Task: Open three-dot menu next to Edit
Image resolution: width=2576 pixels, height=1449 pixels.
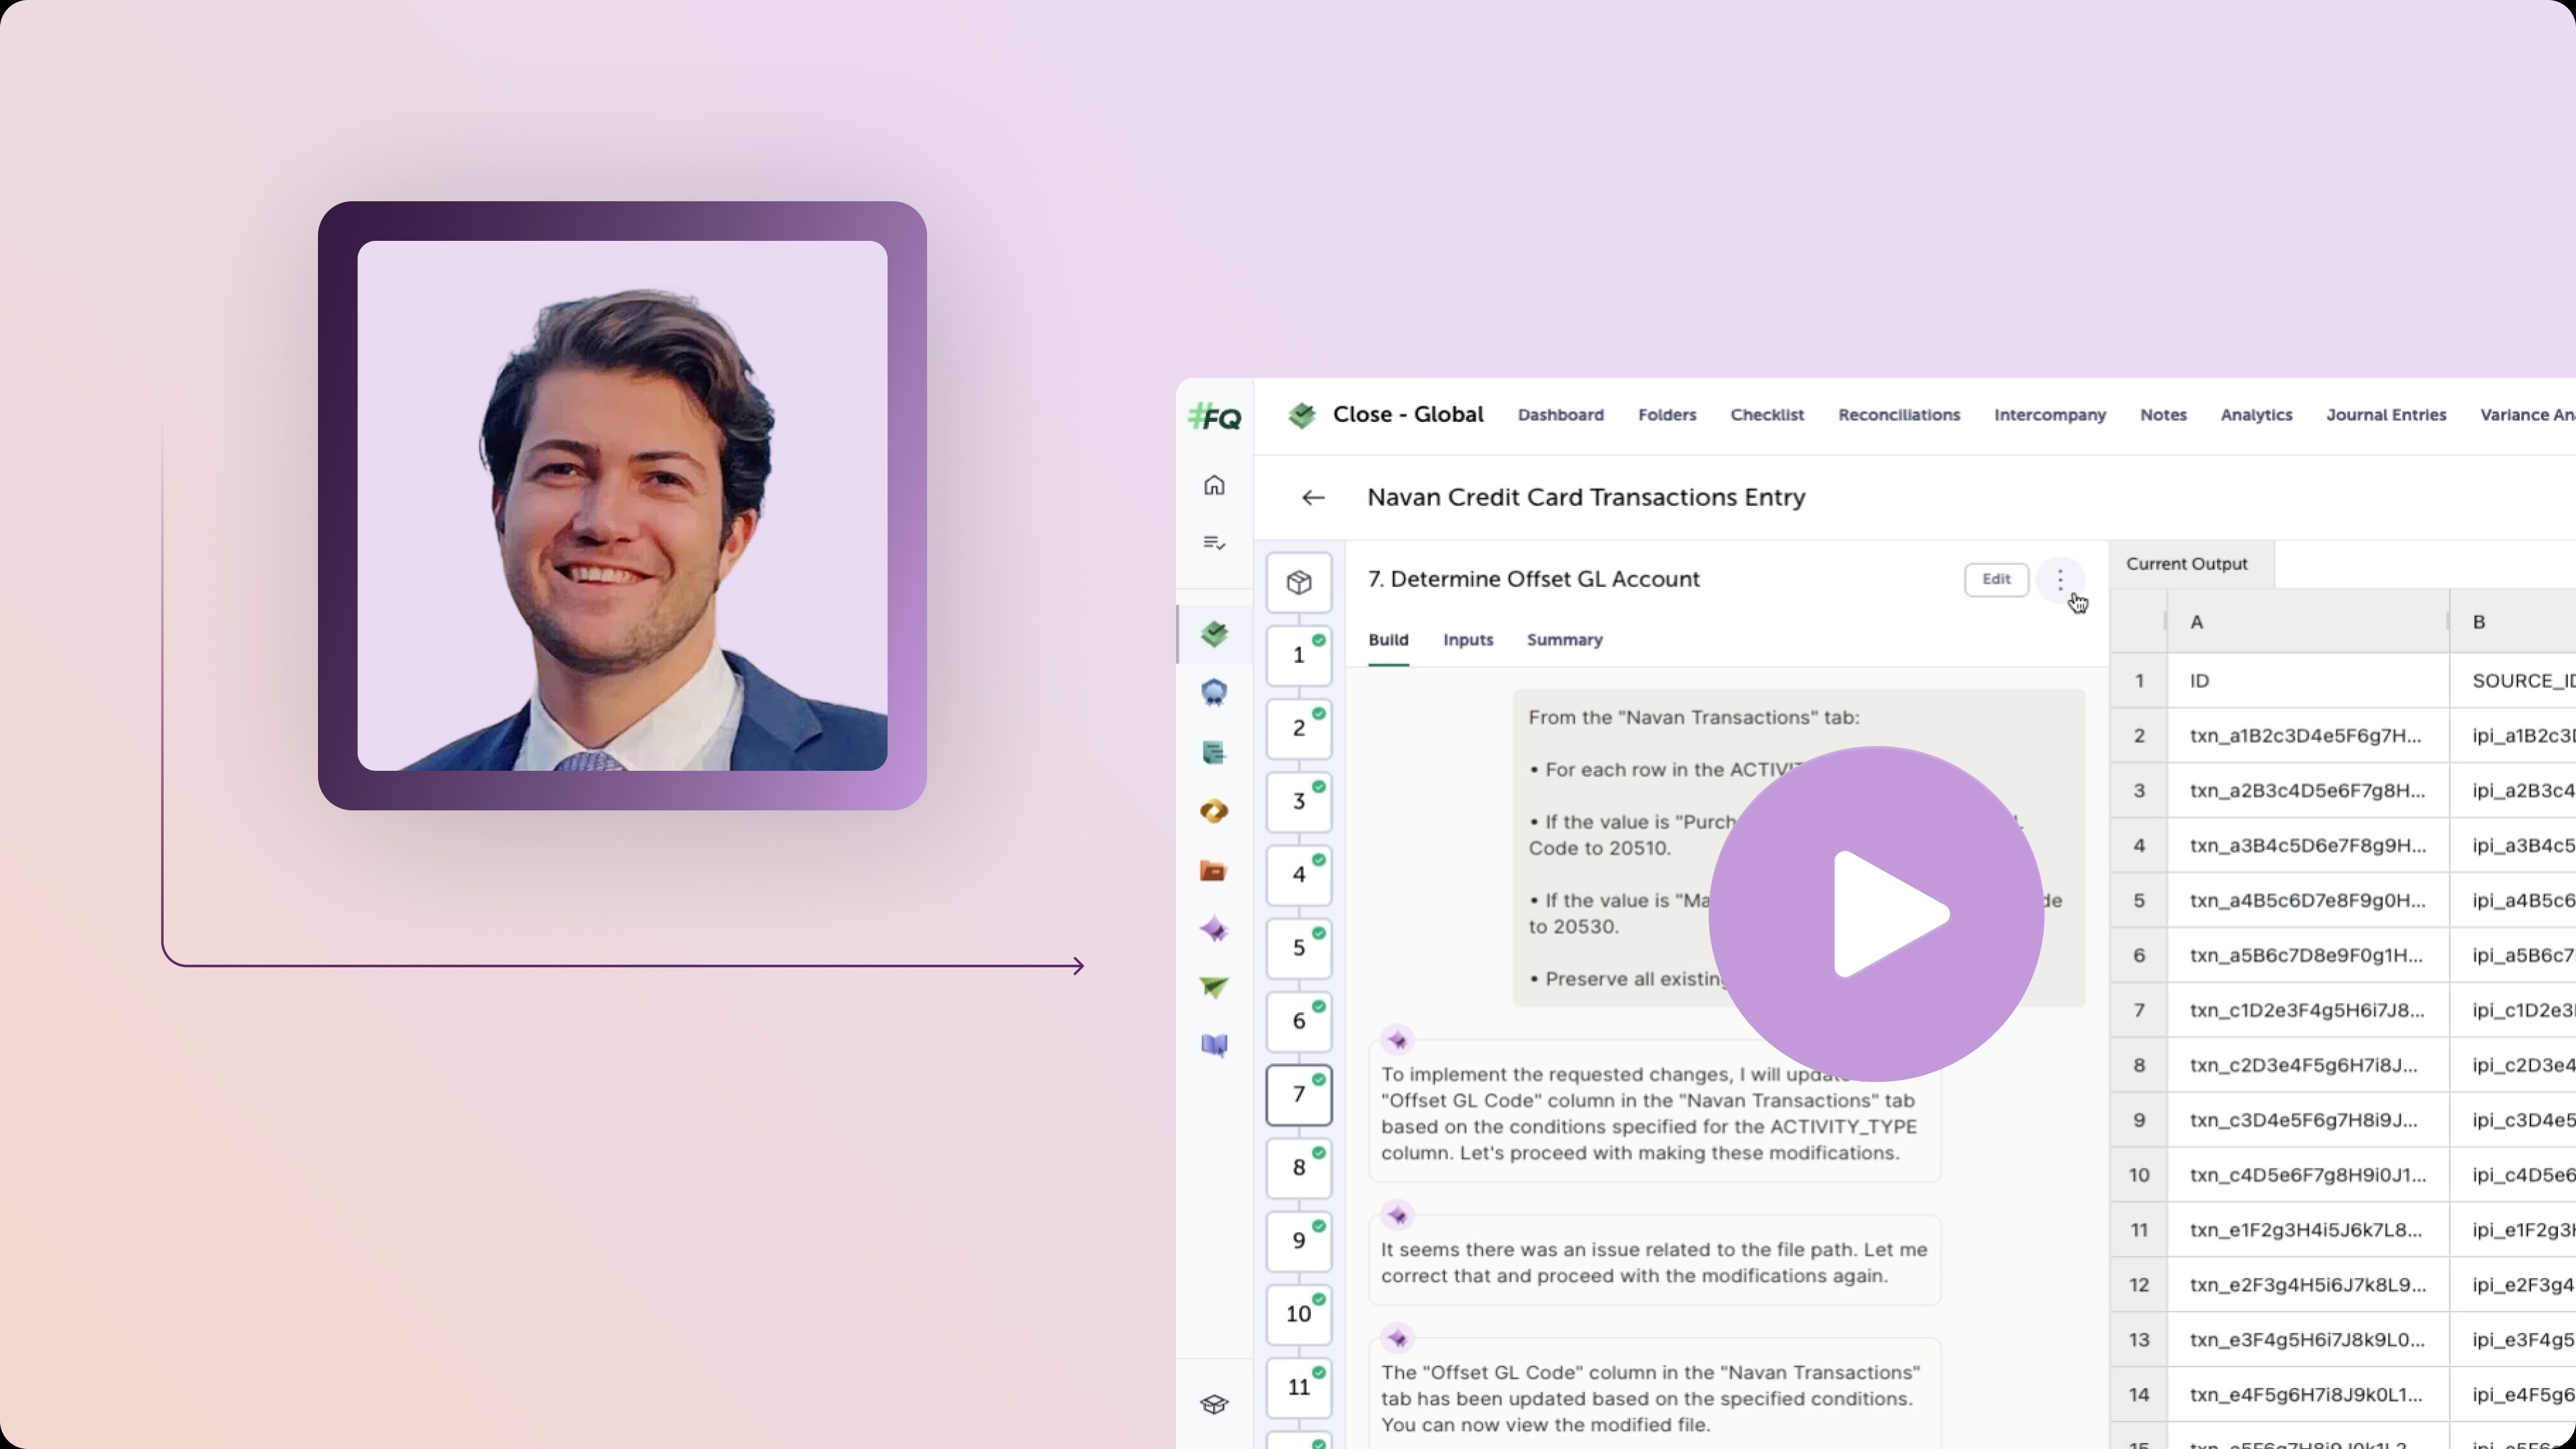Action: (x=2060, y=580)
